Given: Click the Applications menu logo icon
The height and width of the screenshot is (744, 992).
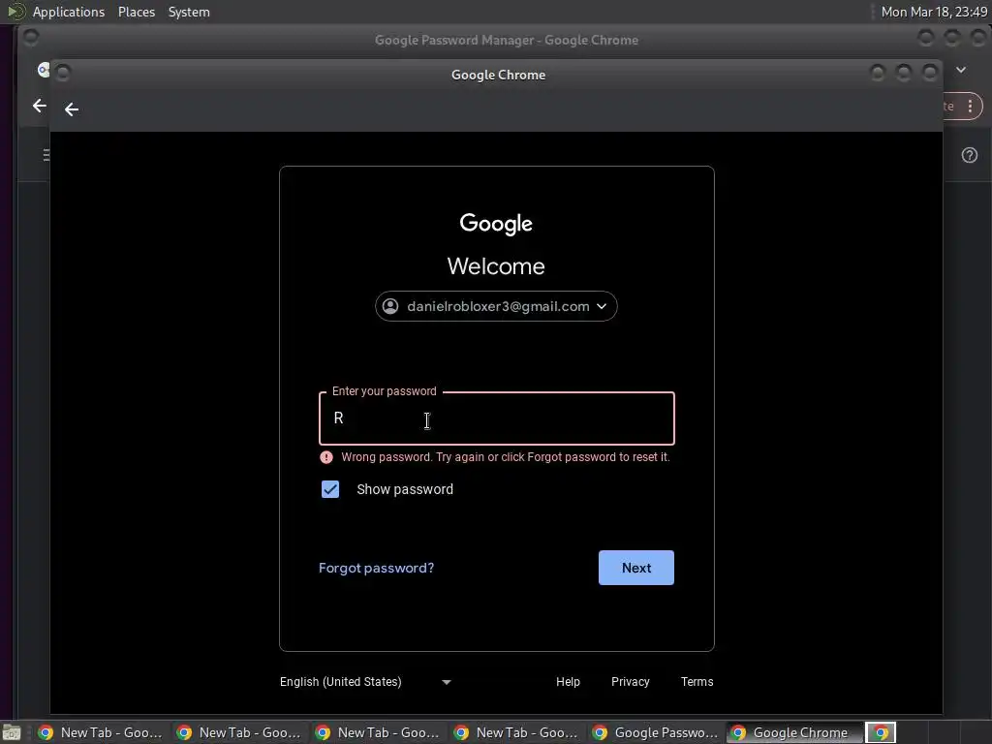Looking at the screenshot, I should (x=15, y=12).
